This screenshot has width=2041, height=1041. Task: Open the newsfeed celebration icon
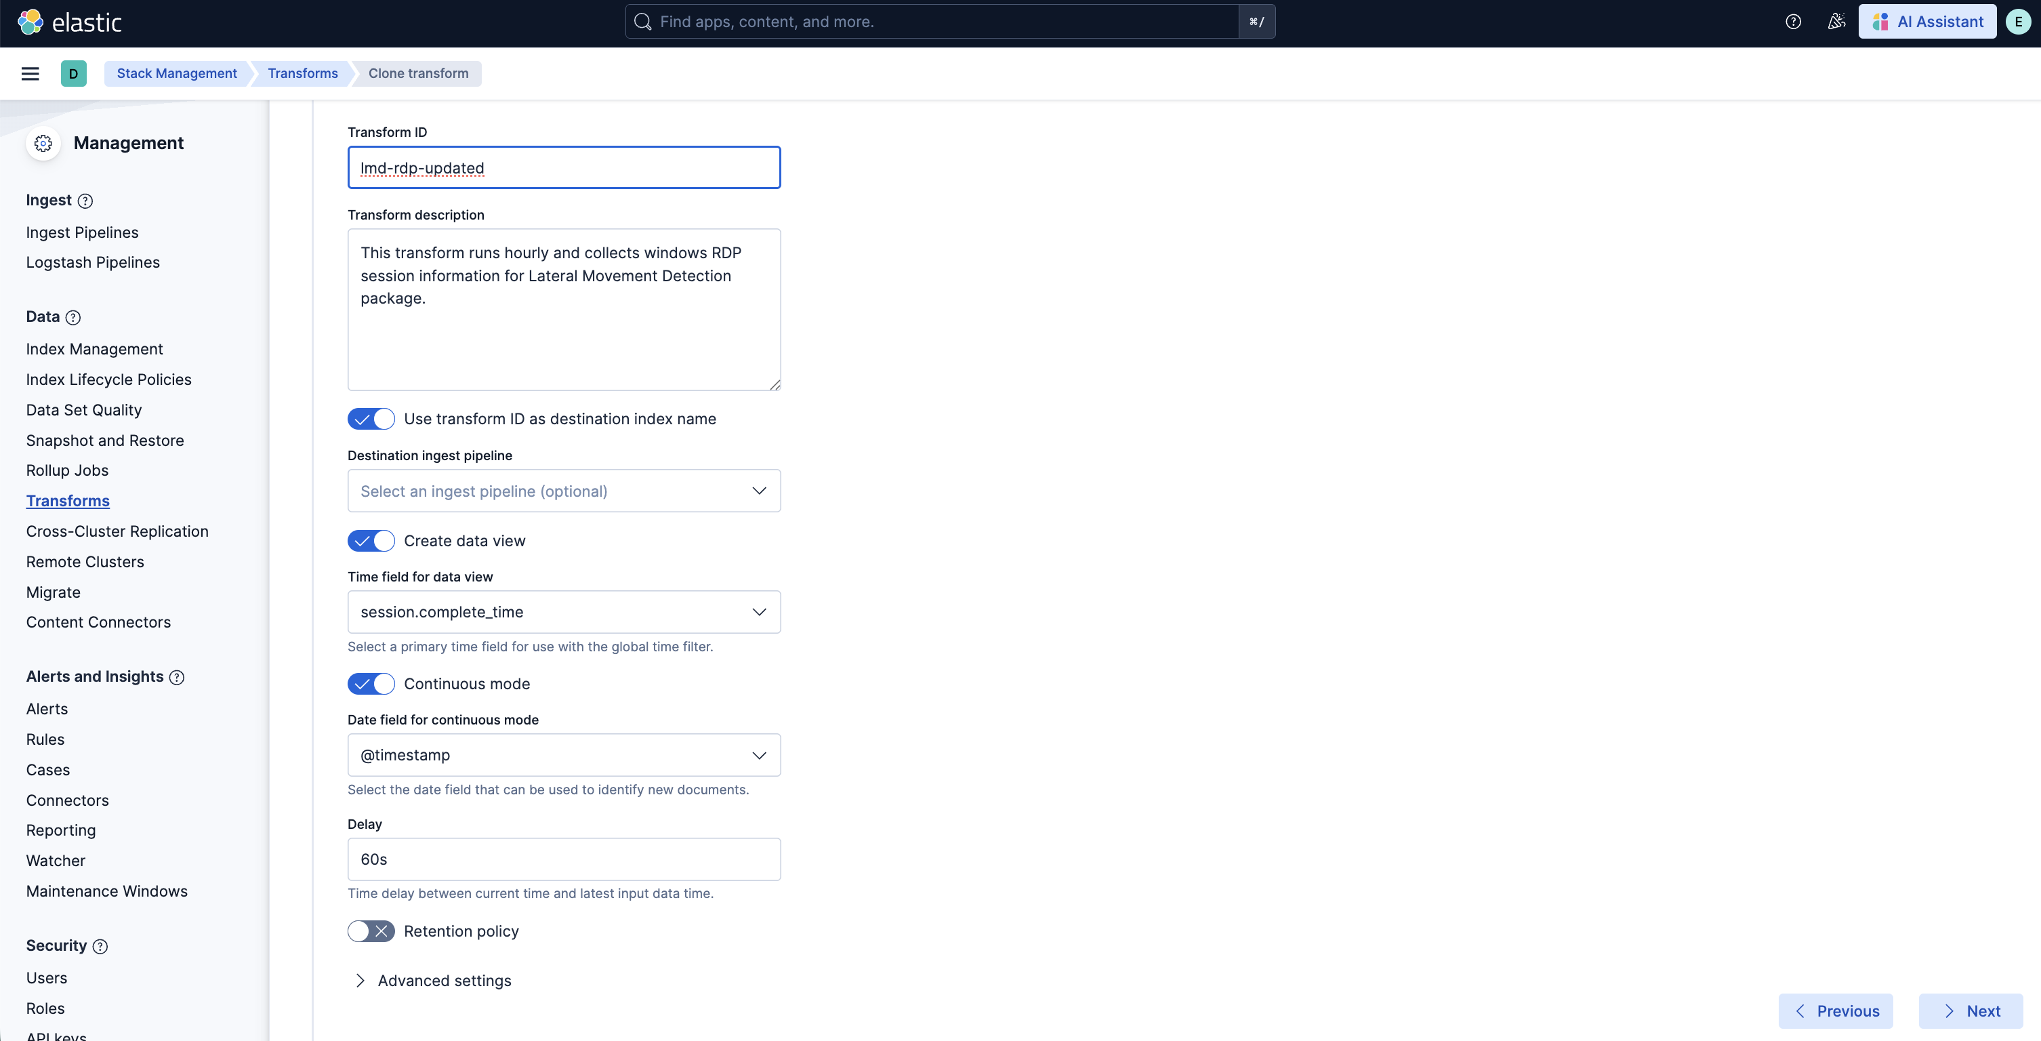tap(1836, 22)
